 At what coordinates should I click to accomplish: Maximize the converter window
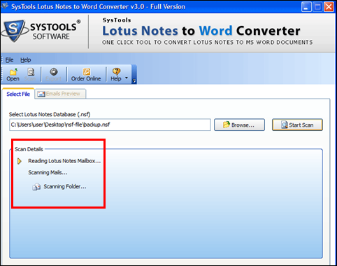point(317,7)
